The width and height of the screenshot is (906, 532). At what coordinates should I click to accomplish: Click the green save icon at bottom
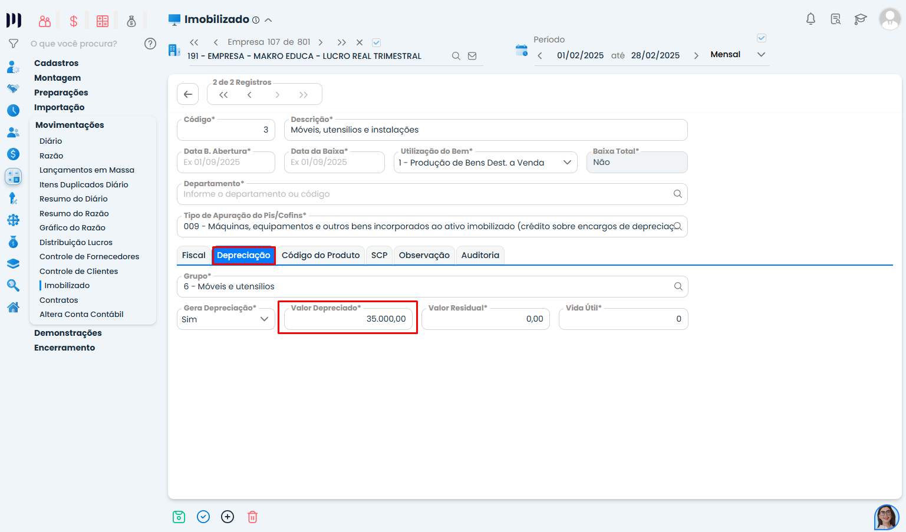click(x=179, y=517)
